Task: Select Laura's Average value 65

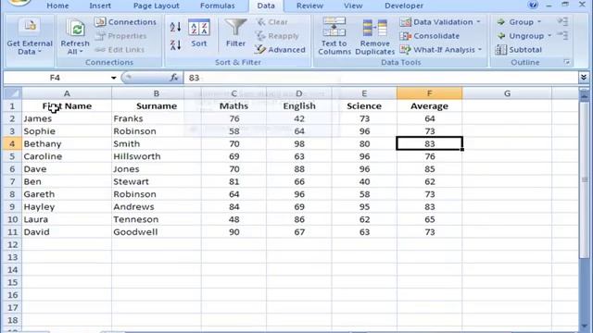Action: click(429, 219)
